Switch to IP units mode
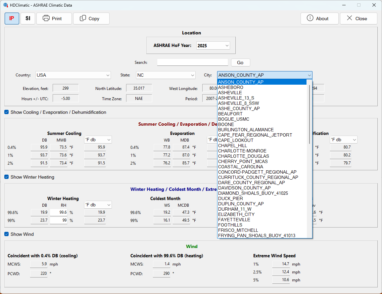 click(12, 19)
